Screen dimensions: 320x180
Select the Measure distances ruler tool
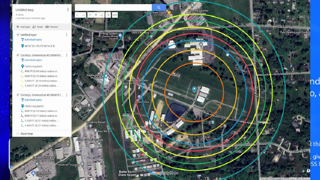[115, 15]
